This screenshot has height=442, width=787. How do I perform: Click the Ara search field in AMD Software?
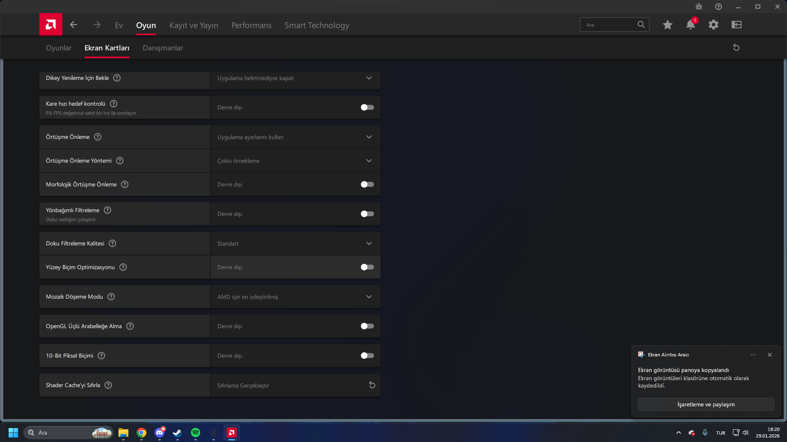(614, 25)
